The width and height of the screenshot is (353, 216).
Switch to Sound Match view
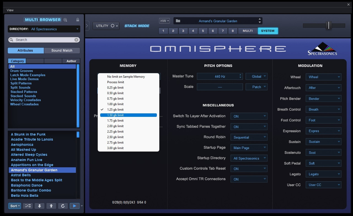62,51
